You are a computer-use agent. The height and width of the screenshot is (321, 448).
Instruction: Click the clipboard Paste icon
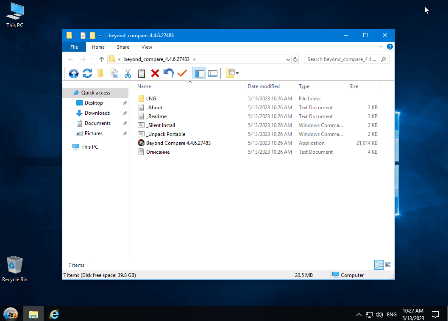(142, 73)
